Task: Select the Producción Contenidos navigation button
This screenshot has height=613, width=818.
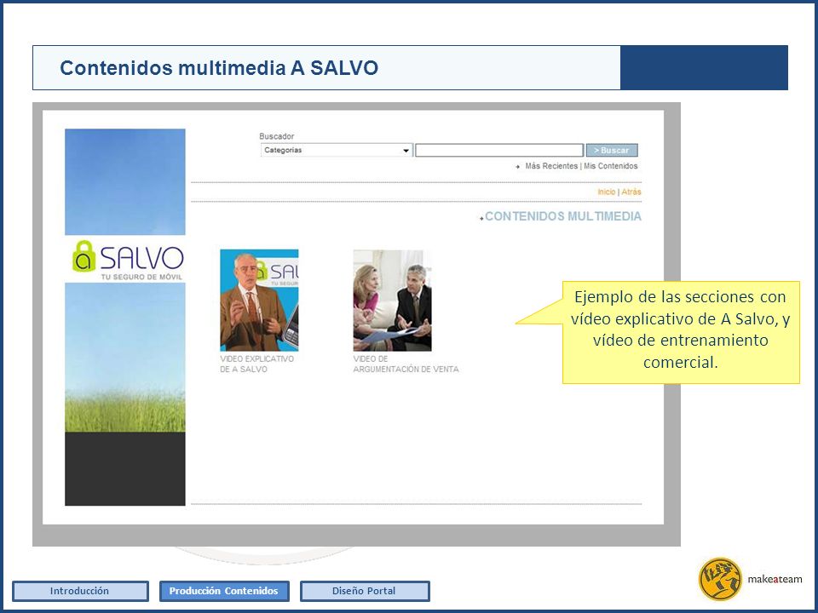Action: [x=224, y=591]
